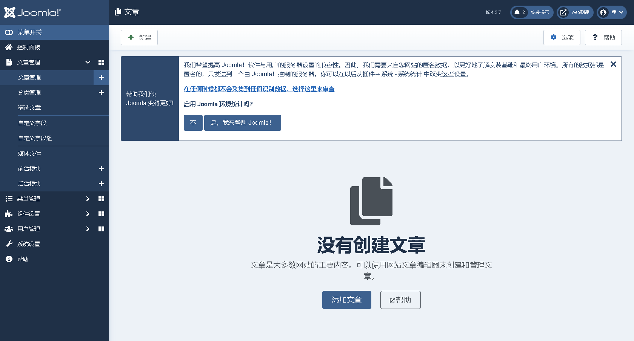
Task: Click the toolbar 帮助 question mark button
Action: pos(603,38)
